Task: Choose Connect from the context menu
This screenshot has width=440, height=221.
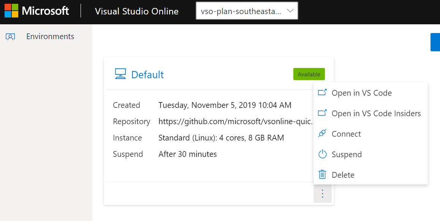Action: [346, 134]
